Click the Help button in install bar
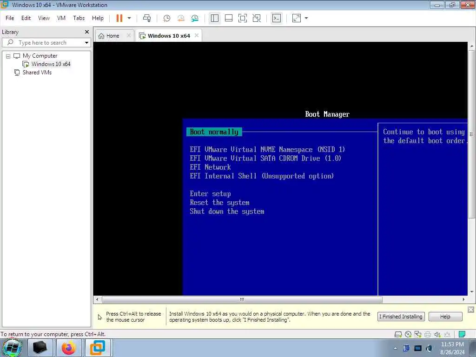 445,317
